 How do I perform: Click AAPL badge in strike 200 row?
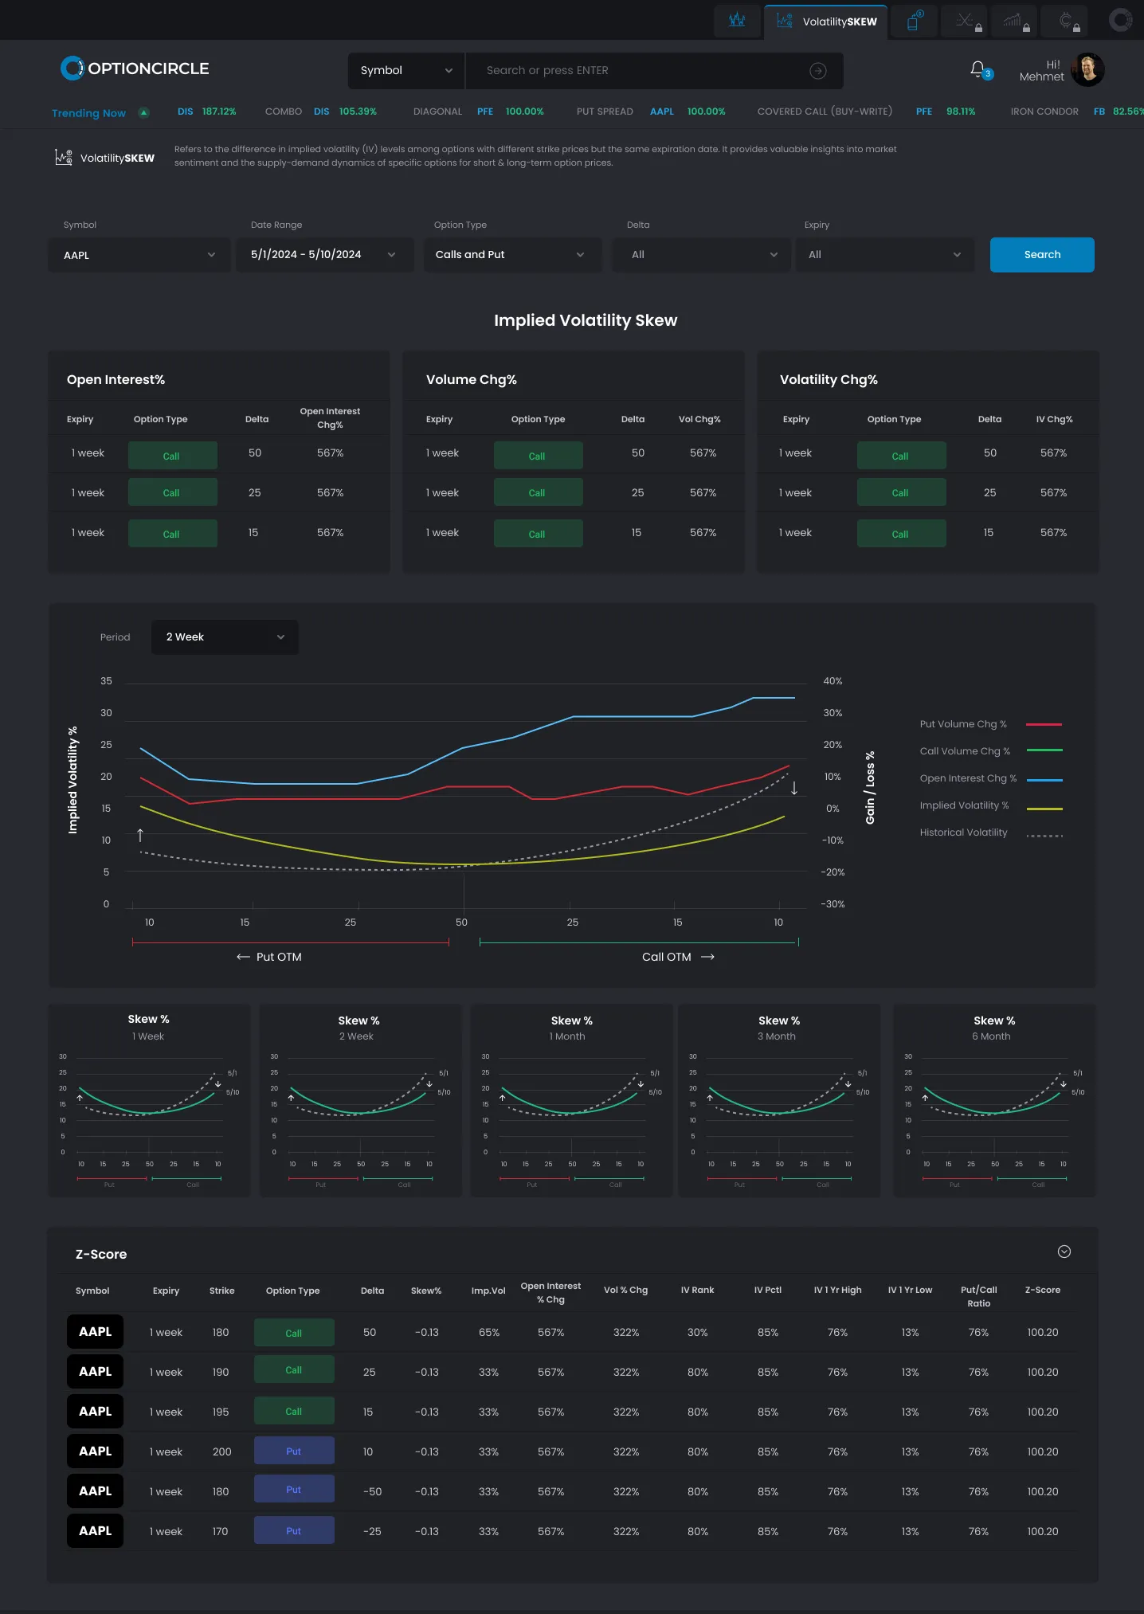(95, 1451)
